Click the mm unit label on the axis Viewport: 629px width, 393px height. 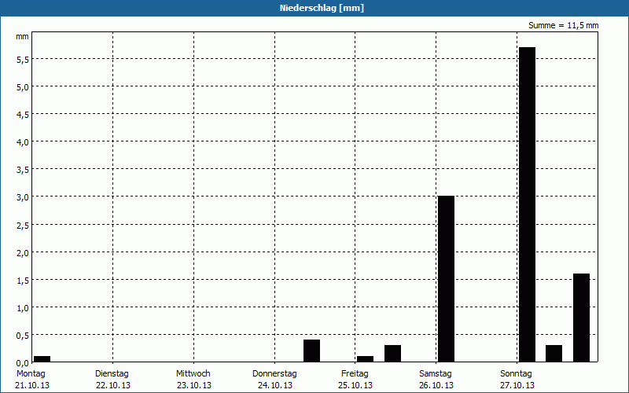tap(22, 36)
